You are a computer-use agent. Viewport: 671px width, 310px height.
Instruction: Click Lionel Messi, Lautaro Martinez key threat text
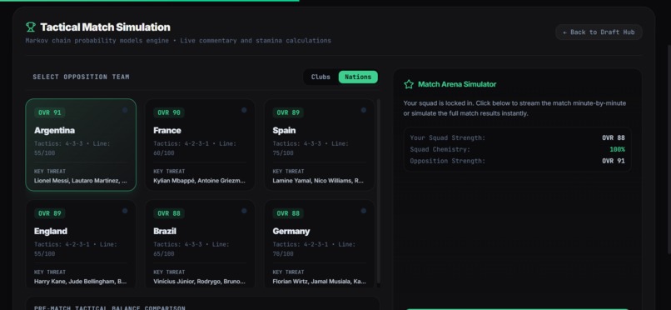[81, 181]
